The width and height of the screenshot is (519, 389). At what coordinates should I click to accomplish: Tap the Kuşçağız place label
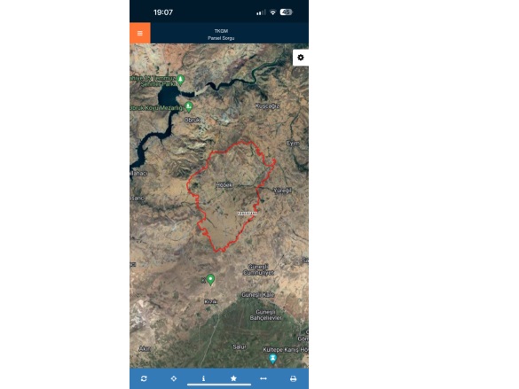pyautogui.click(x=267, y=106)
